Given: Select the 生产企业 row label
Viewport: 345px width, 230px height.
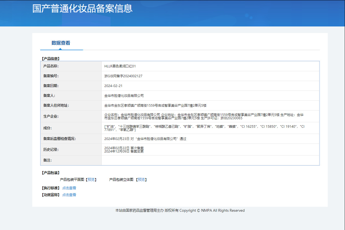Looking at the screenshot, I should (x=51, y=117).
